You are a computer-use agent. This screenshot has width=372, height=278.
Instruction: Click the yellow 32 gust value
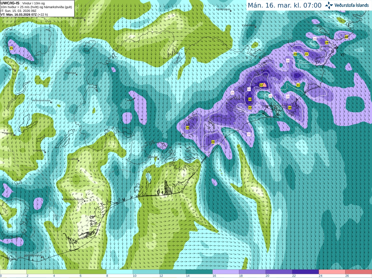point(250,99)
